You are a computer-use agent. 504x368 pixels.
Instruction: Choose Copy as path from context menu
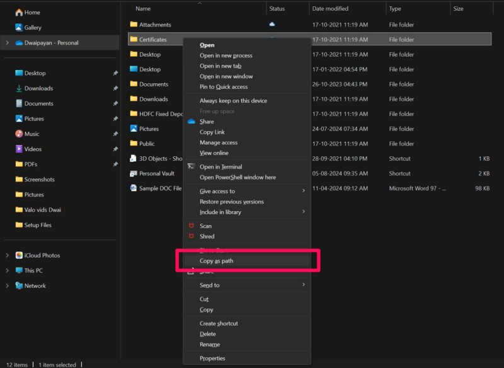(x=217, y=261)
